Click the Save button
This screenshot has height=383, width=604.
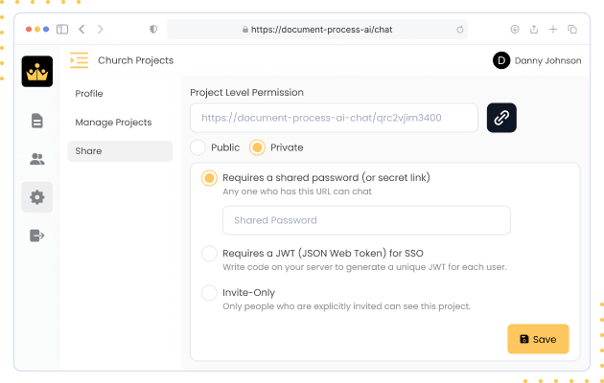[x=538, y=339]
